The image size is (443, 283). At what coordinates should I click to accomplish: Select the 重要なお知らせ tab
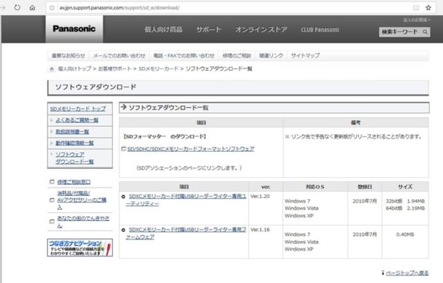coord(68,56)
